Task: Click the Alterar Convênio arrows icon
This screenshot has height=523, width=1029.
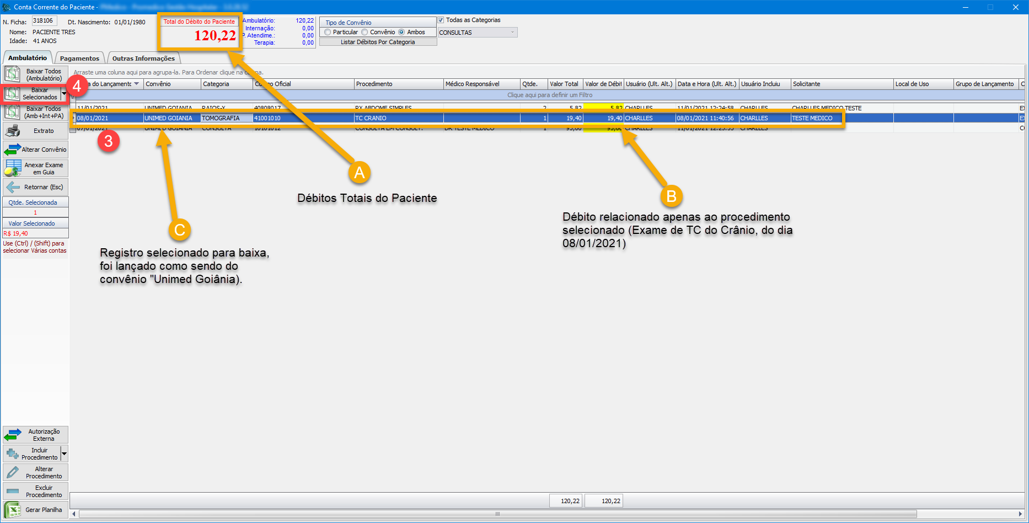Action: (x=12, y=150)
